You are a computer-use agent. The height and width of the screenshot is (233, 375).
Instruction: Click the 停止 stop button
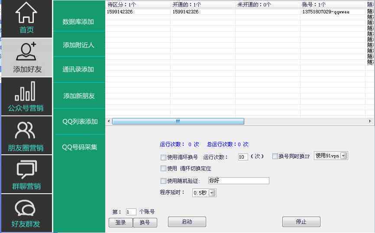click(301, 222)
